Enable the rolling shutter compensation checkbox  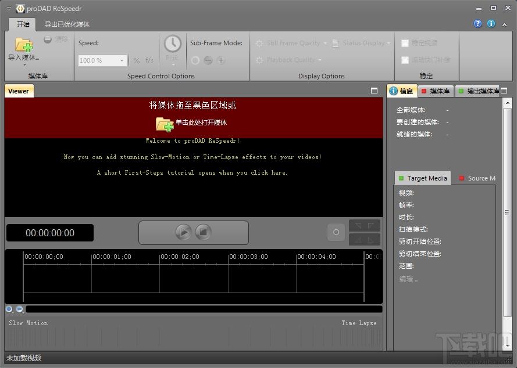click(x=405, y=60)
